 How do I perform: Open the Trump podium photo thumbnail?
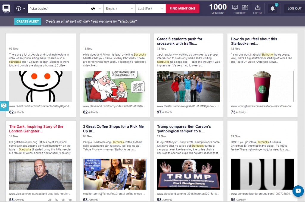189,174
